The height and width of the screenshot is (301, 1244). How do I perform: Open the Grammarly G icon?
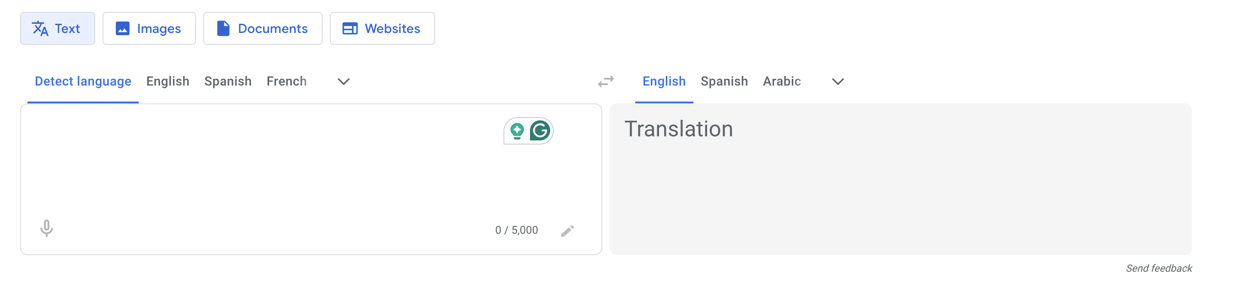point(540,131)
